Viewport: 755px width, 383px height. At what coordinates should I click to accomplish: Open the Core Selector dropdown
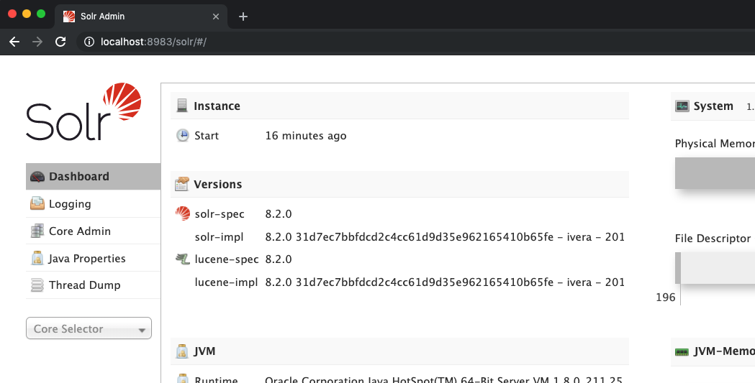point(89,329)
